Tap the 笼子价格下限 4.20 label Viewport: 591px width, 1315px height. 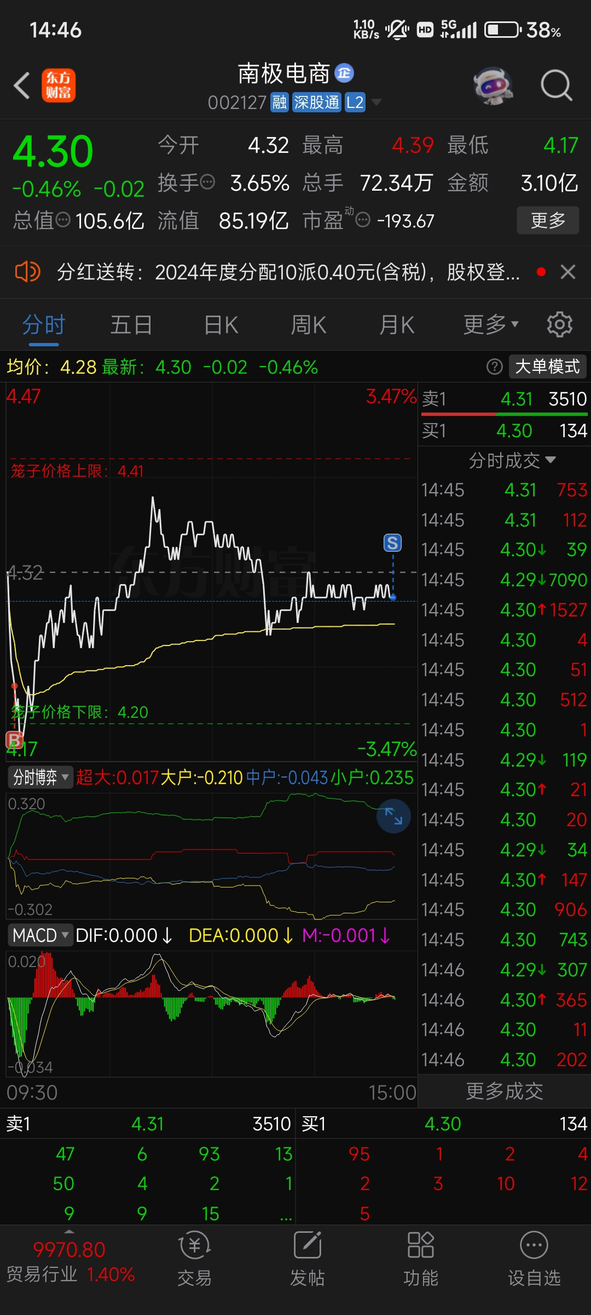click(79, 712)
